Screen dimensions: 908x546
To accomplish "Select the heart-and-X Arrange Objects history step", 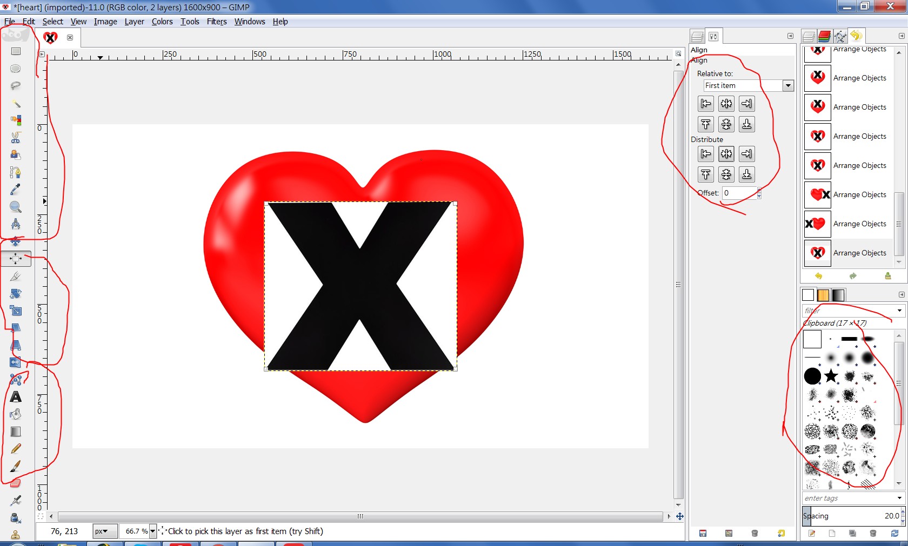I will 845,194.
